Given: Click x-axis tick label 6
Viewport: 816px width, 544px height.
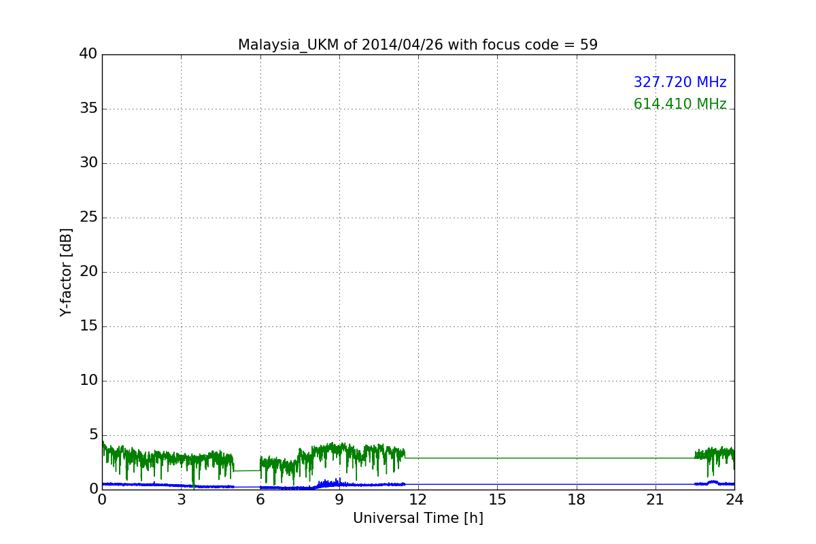Looking at the screenshot, I should click(x=260, y=499).
